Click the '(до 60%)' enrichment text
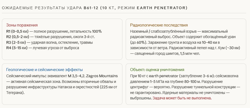Image resolution: width=250 pixels, height=108 pixels. pyautogui.click(x=138, y=42)
